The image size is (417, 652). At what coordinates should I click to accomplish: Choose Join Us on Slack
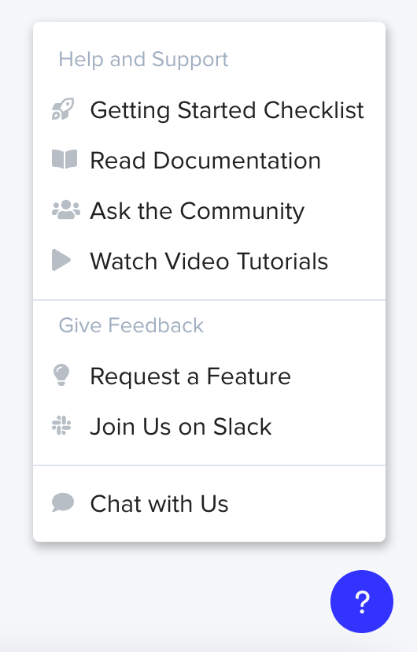[x=209, y=426]
